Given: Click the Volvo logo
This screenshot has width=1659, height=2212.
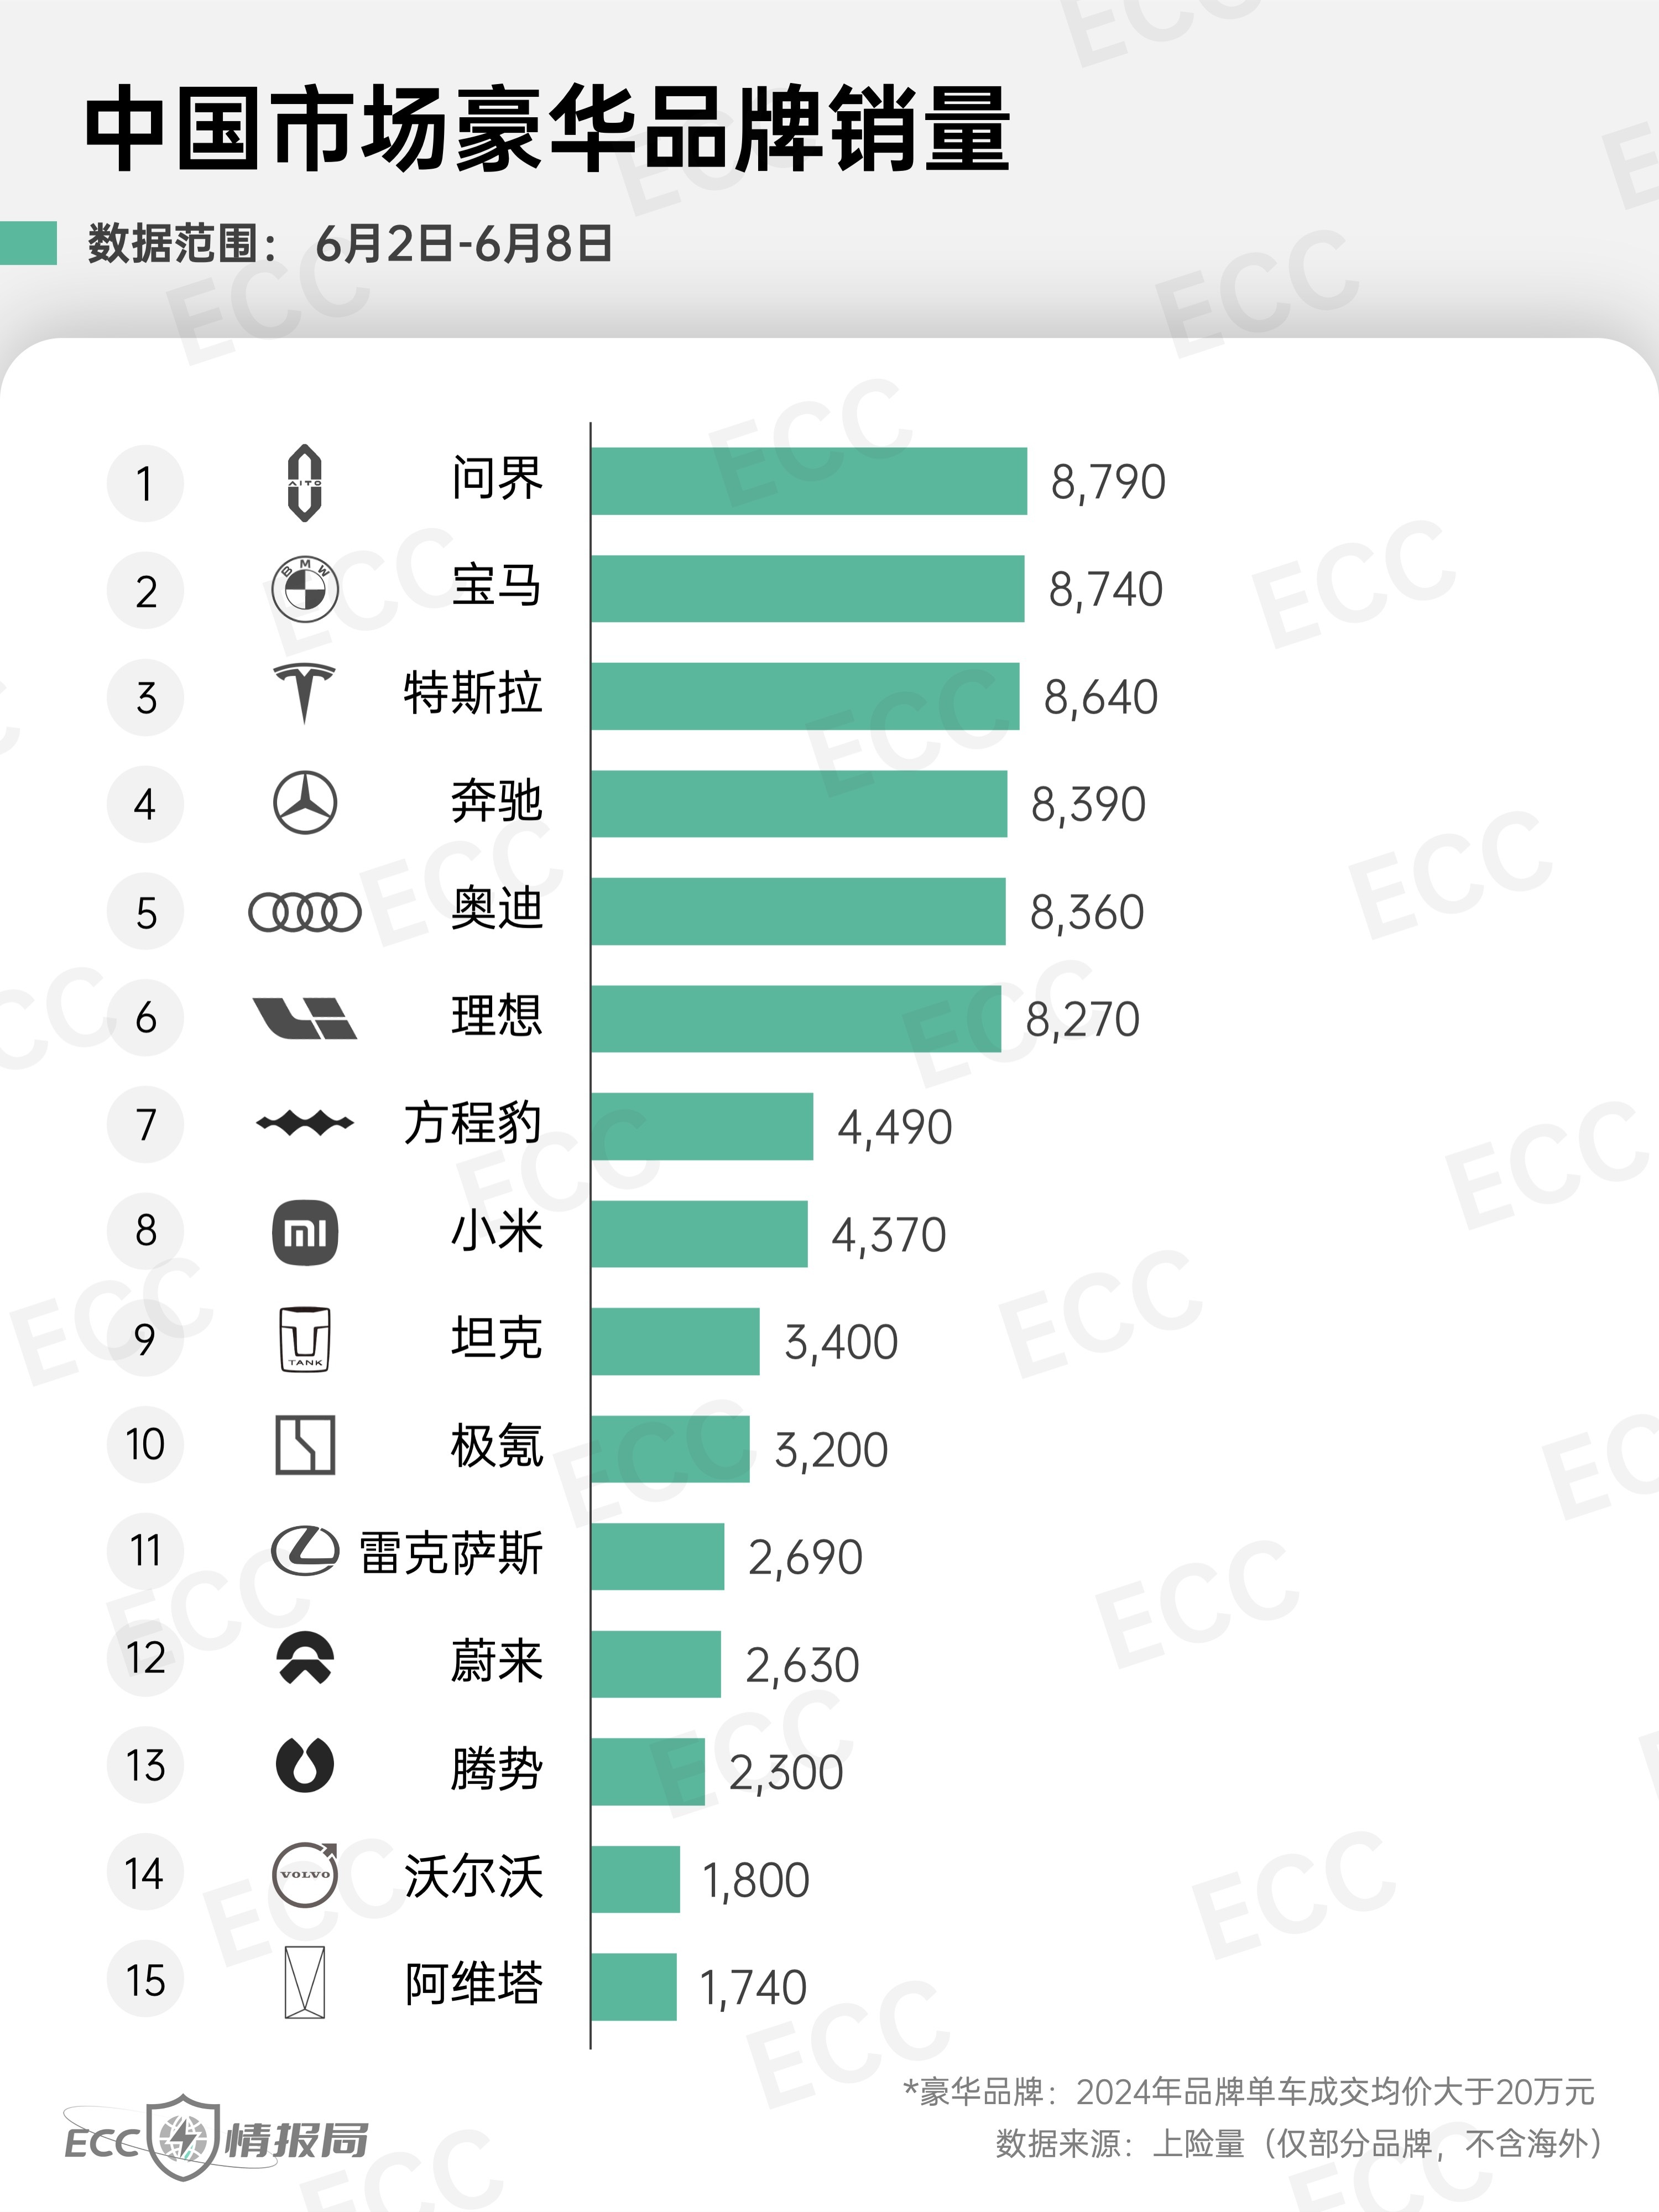Looking at the screenshot, I should pos(305,1874).
